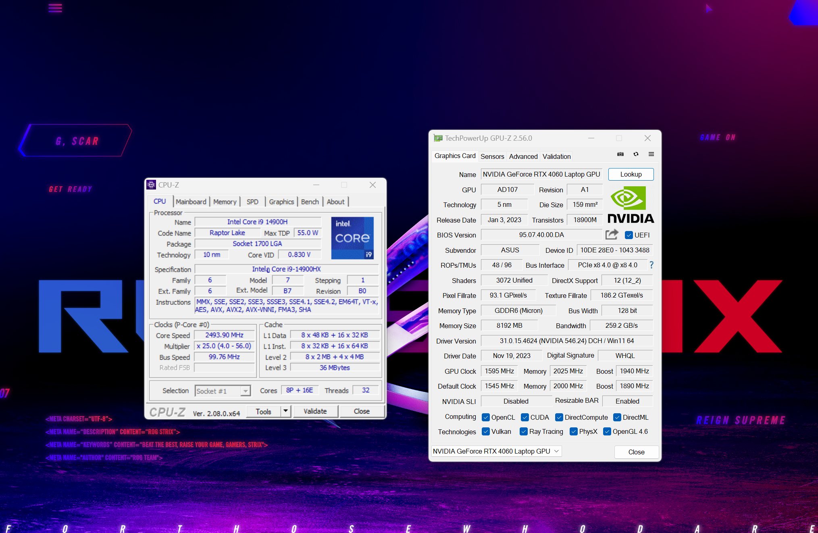Toggle the UEFI checkbox
This screenshot has height=533, width=818.
tap(629, 235)
